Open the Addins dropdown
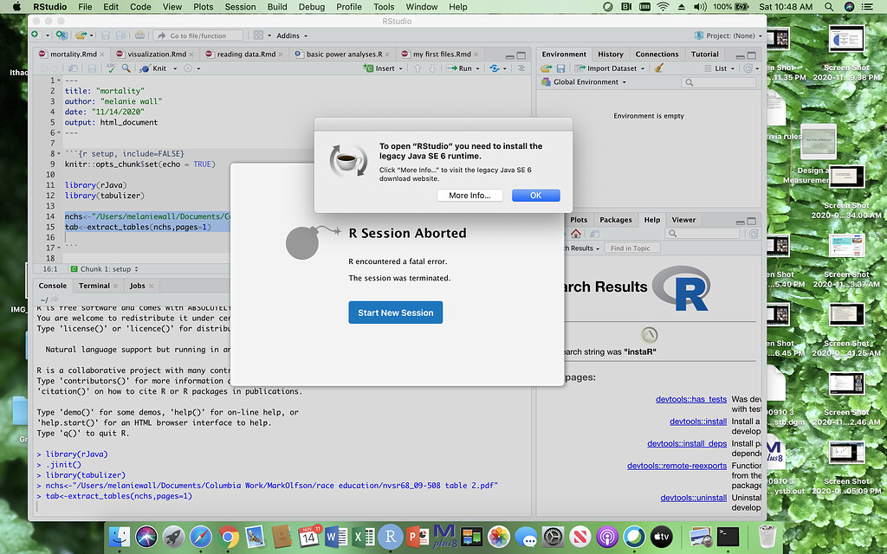This screenshot has width=887, height=554. (292, 35)
